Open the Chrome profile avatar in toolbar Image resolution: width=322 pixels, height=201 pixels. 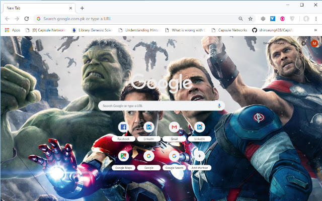(306, 19)
